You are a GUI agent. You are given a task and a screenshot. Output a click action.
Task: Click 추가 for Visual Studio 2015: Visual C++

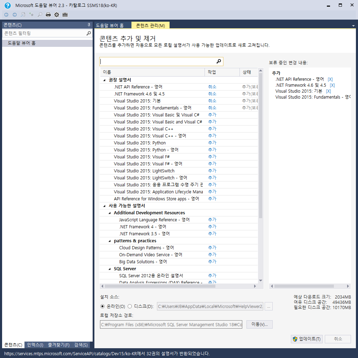(212, 129)
